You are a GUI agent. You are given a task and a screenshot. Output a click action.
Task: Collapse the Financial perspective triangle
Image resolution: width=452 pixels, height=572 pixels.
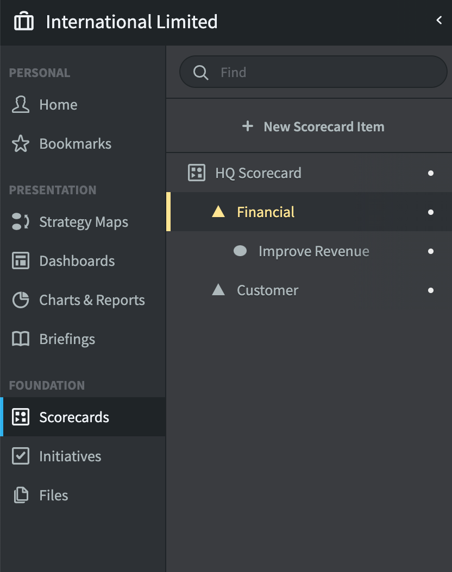coord(218,212)
